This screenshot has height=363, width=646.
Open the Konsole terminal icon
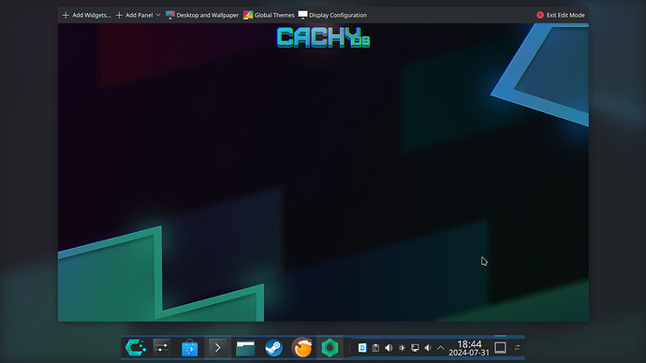tap(217, 348)
